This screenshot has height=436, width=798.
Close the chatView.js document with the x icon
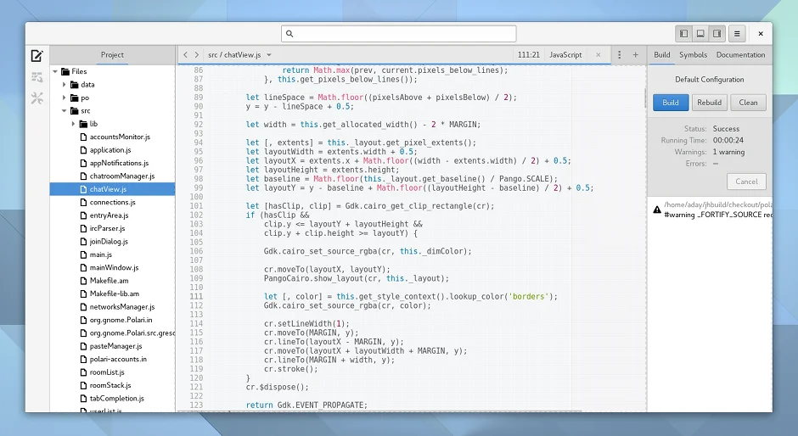click(x=598, y=55)
